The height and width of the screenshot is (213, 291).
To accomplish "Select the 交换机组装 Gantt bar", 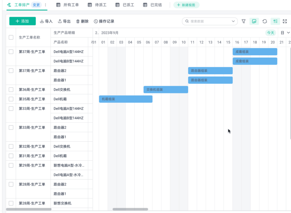I will 165,89.
